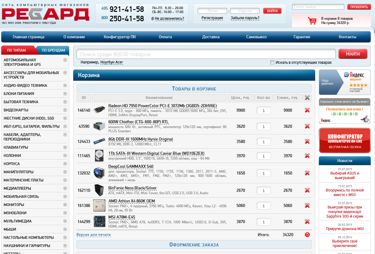Remove 8Gb DDR-III Hynix from cart
375x254 pixels.
click(x=307, y=141)
